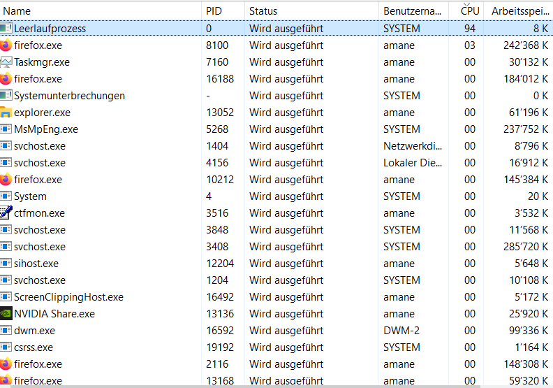Click the ctfmon.exe pen icon
This screenshot has width=553, height=388.
6,213
